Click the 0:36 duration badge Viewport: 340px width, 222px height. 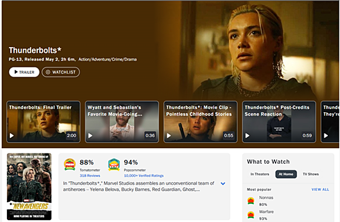[150, 135]
